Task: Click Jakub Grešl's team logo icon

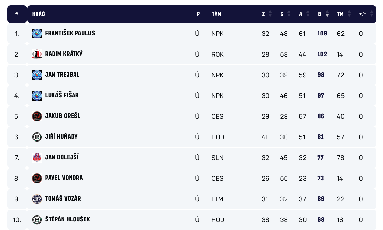Action: click(37, 116)
